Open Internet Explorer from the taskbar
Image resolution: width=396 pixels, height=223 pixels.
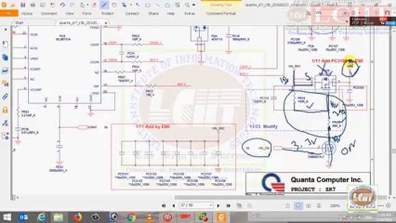[41, 217]
